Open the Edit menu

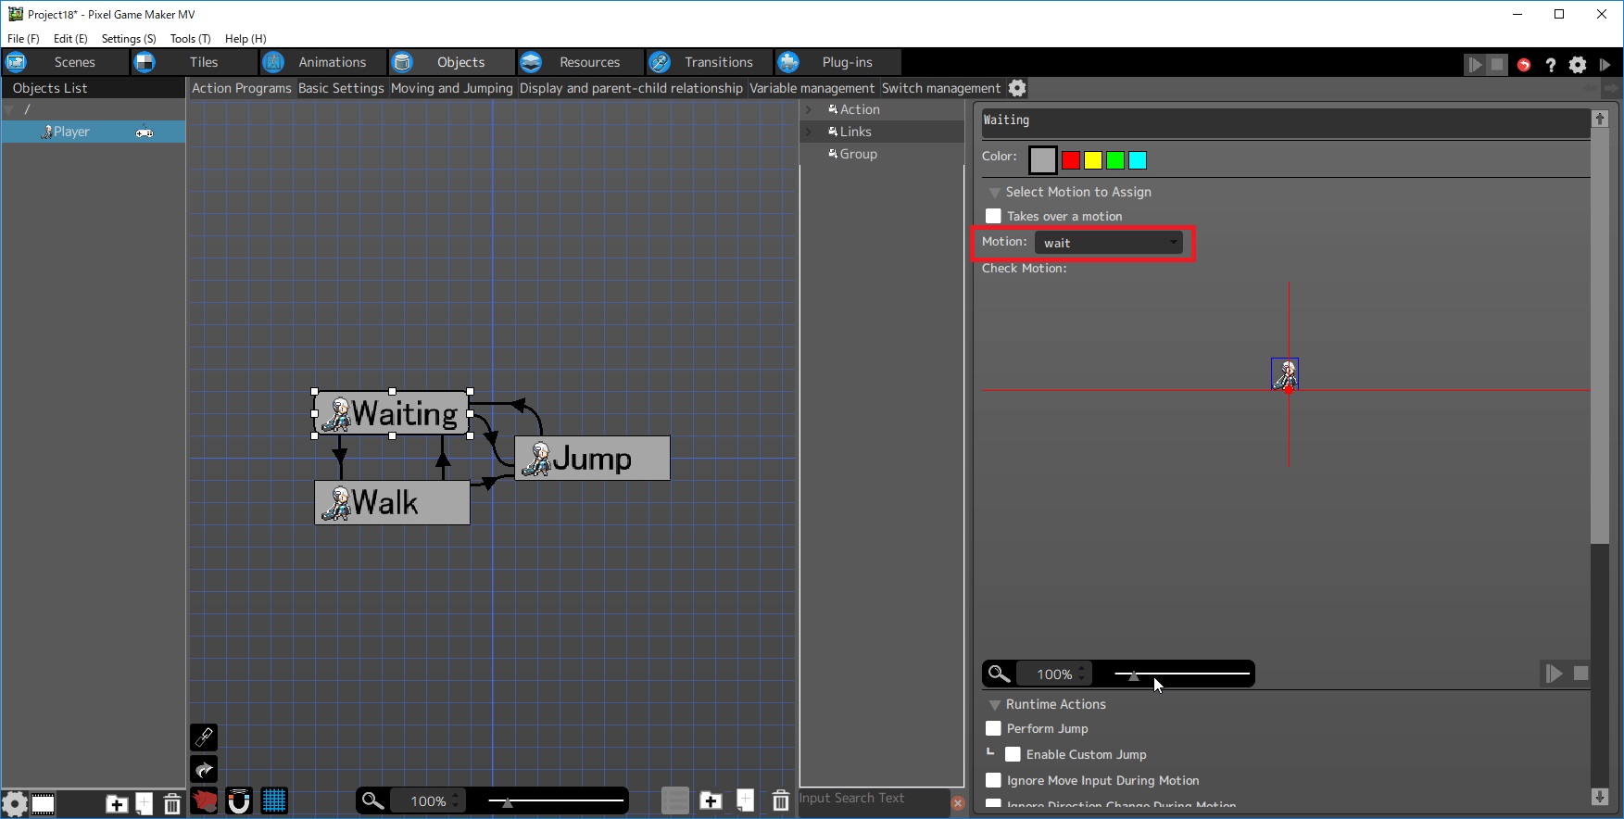(x=70, y=39)
